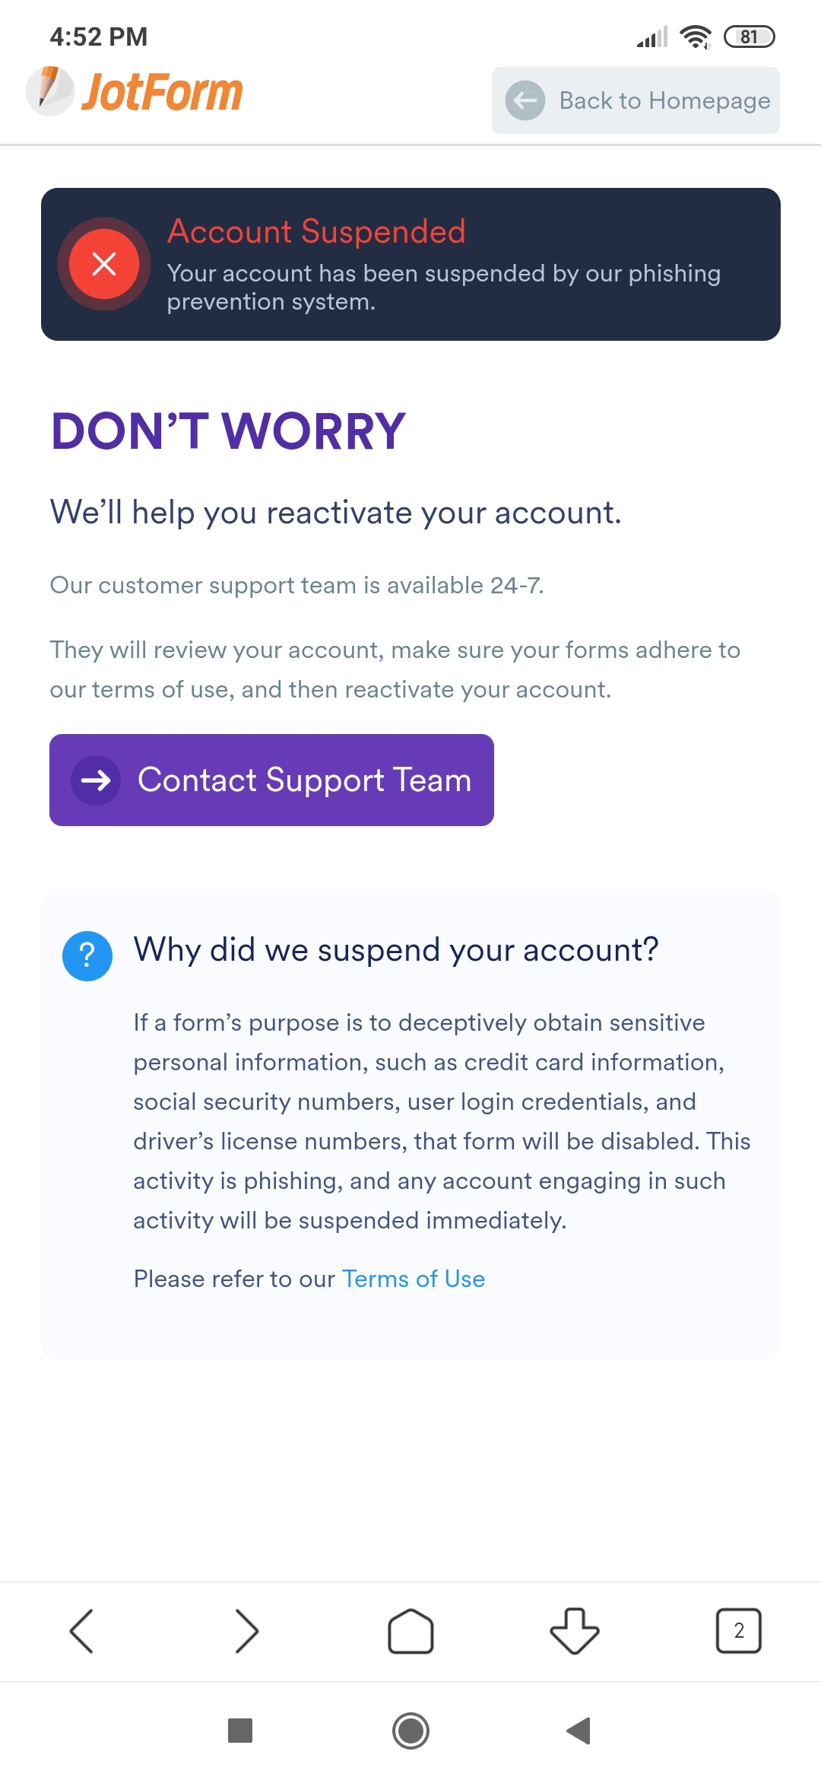The image size is (821, 1780).
Task: Tap the cellular signal strength bars
Action: (x=651, y=34)
